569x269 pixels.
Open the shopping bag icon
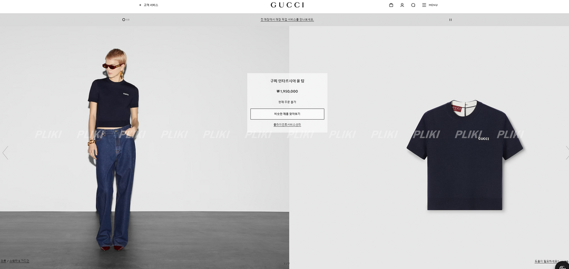tap(391, 5)
